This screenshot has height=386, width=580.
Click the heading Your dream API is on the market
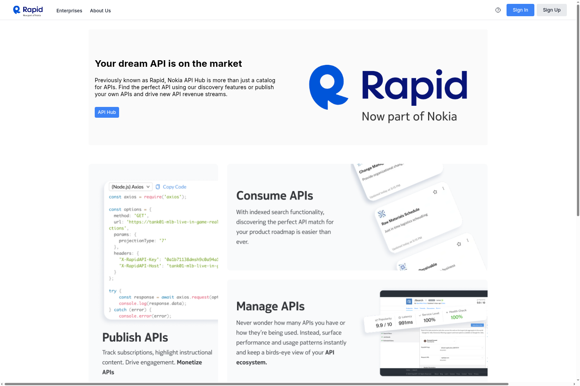coord(168,64)
